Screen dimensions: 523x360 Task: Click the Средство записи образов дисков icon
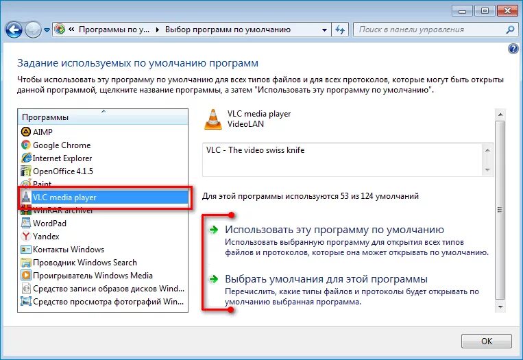[x=25, y=288]
